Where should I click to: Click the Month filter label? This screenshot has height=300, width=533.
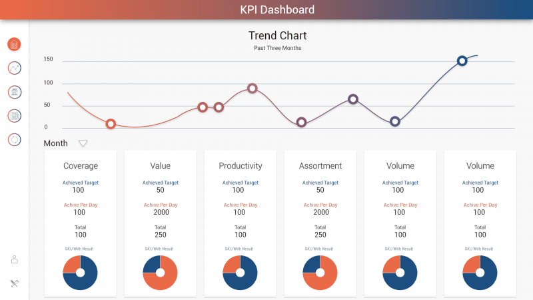click(x=55, y=143)
